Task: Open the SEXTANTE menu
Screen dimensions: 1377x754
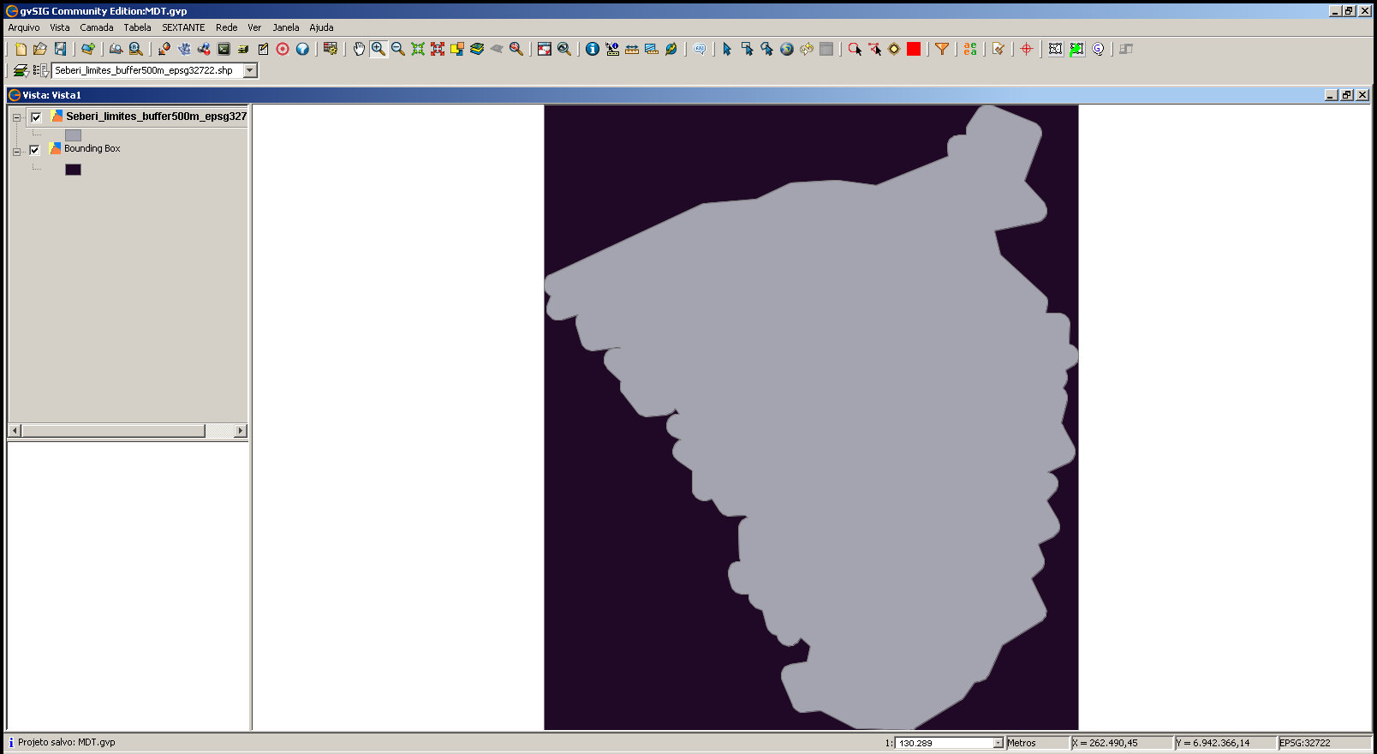Action: pyautogui.click(x=183, y=27)
